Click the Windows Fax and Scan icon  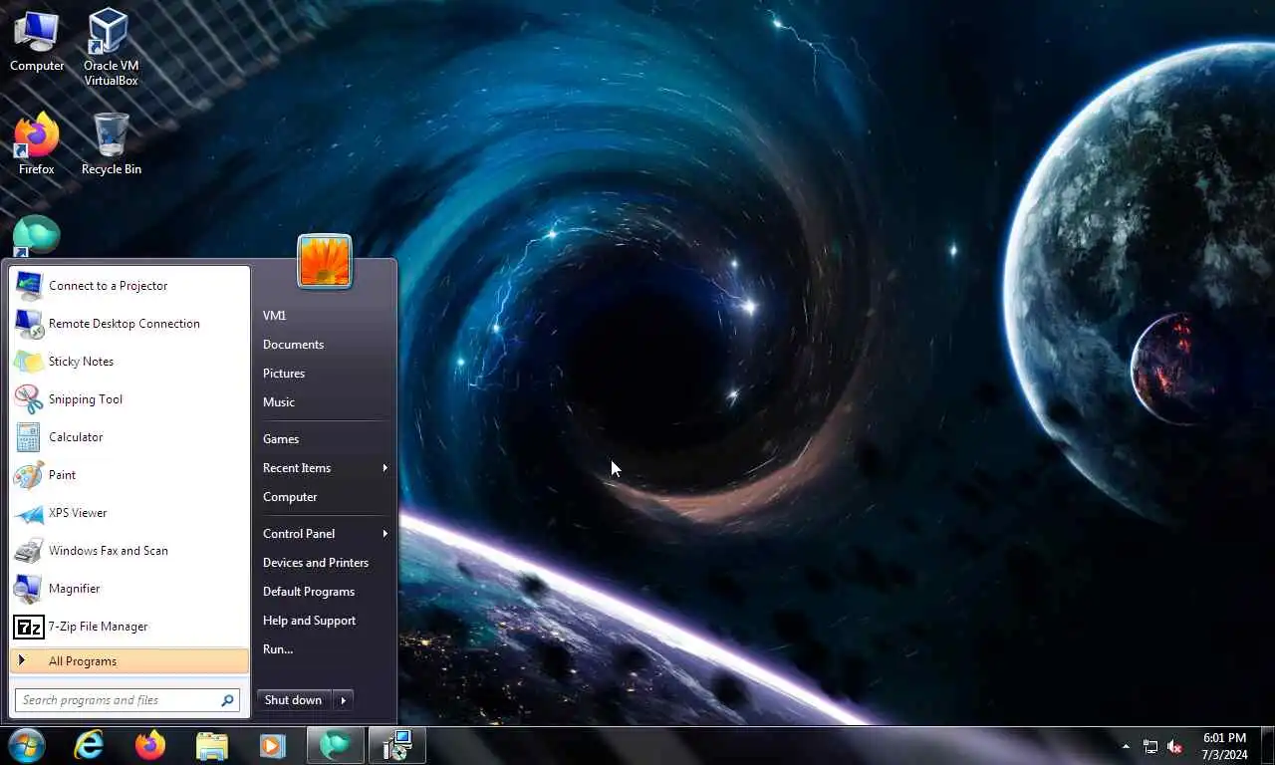tap(28, 551)
